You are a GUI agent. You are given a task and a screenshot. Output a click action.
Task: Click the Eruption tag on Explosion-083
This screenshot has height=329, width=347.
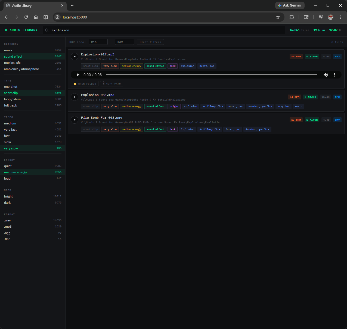tap(283, 106)
